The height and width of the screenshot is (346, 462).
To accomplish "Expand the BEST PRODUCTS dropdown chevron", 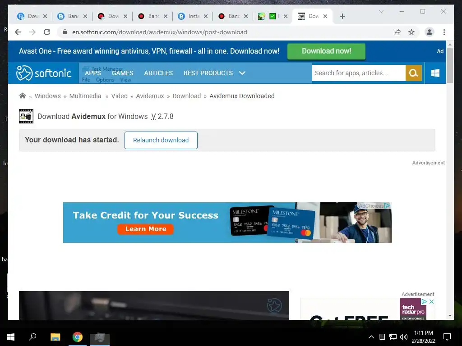I will (242, 73).
